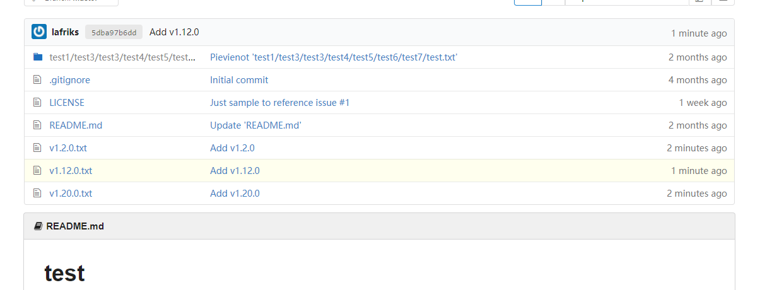Click the file icon beside v1.2.0.txt

[37, 148]
